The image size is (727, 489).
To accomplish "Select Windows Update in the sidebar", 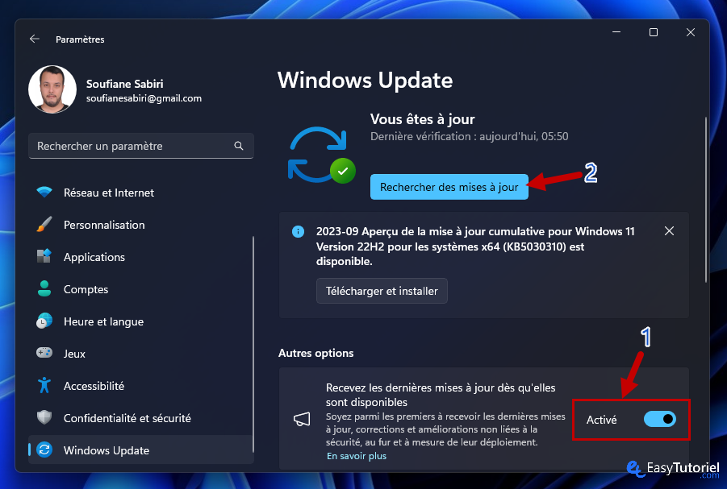I will pyautogui.click(x=141, y=450).
